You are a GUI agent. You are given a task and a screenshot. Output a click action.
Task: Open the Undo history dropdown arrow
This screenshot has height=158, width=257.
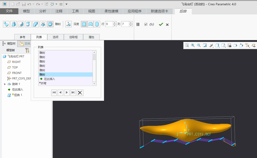pos(33,4)
